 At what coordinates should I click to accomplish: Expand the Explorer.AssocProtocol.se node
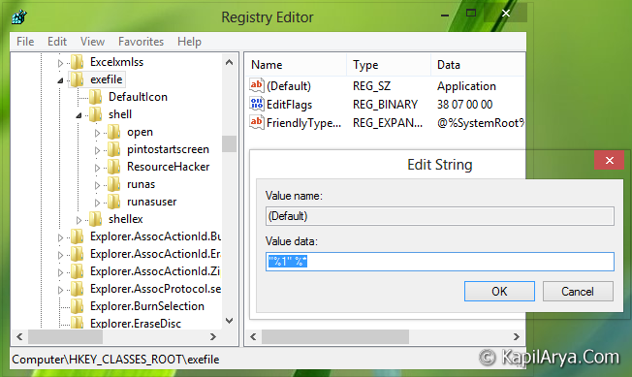[x=60, y=290]
